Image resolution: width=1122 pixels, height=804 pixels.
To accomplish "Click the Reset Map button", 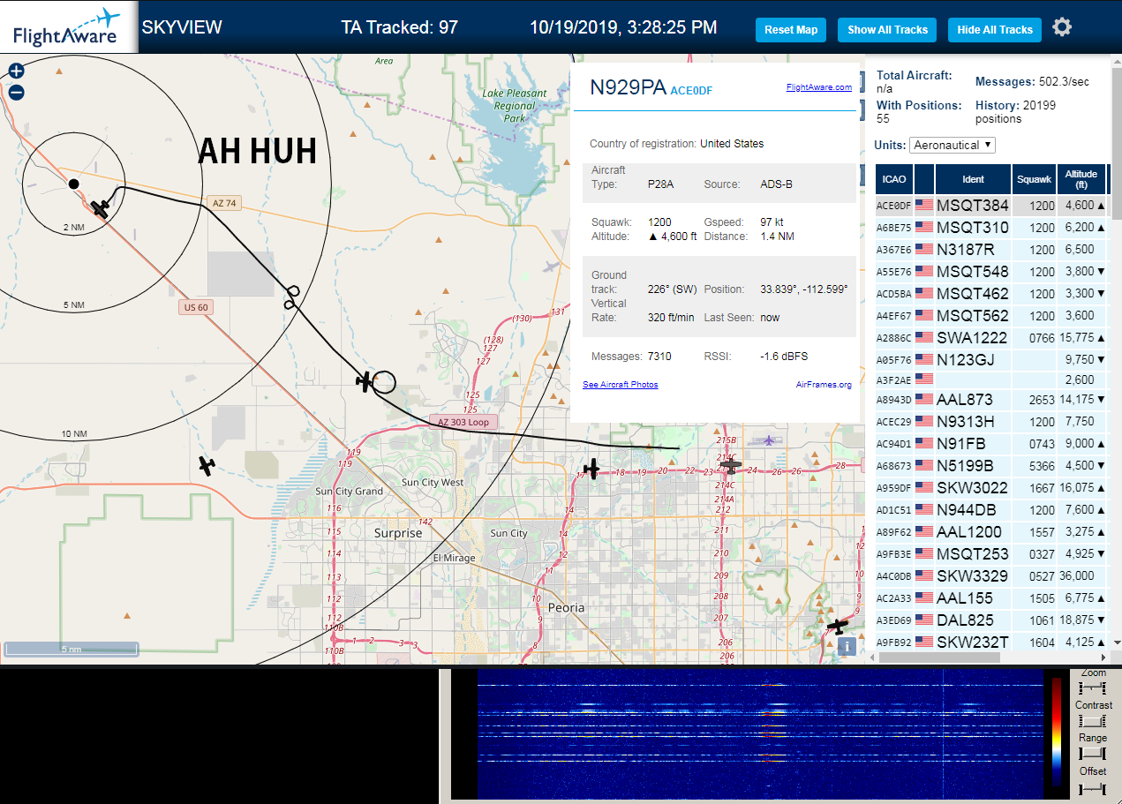I will tap(791, 30).
